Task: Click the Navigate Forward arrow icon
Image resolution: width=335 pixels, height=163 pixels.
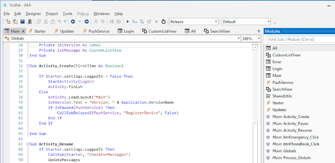Action: pos(86,22)
